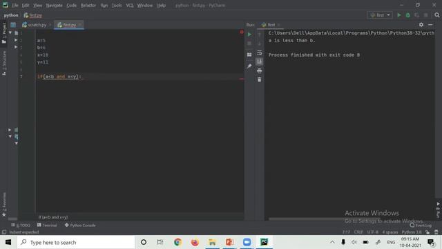
Task: Open the Refactor menu
Action: click(88, 5)
